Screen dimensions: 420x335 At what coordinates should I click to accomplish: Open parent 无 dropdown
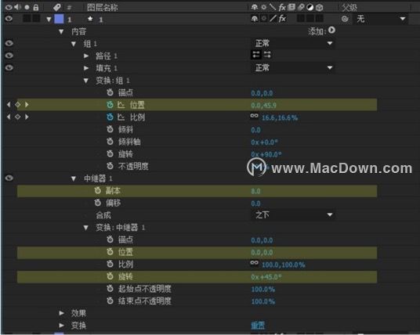(x=381, y=19)
